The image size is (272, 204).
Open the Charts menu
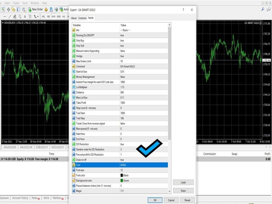coord(16,3)
